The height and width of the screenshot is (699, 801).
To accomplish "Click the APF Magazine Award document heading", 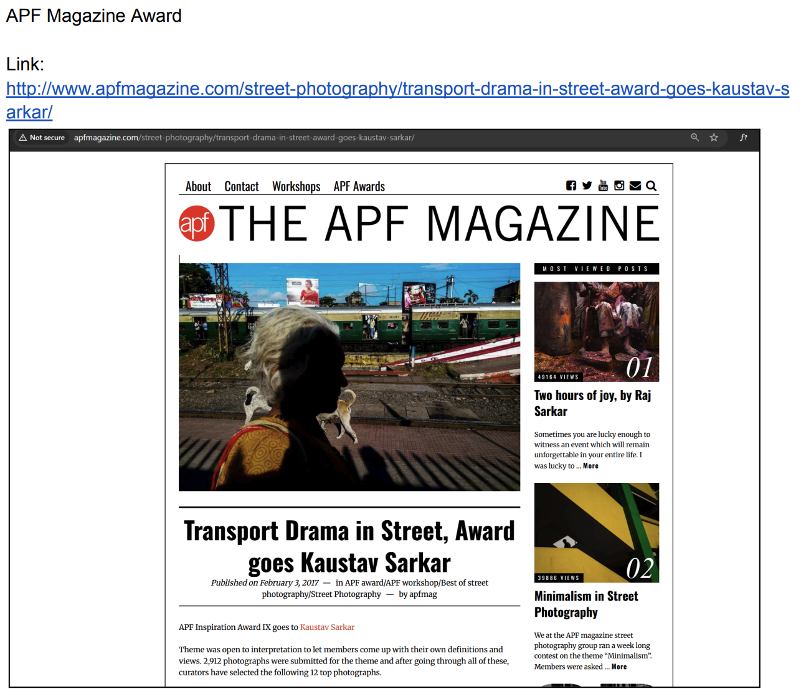I will tap(94, 16).
